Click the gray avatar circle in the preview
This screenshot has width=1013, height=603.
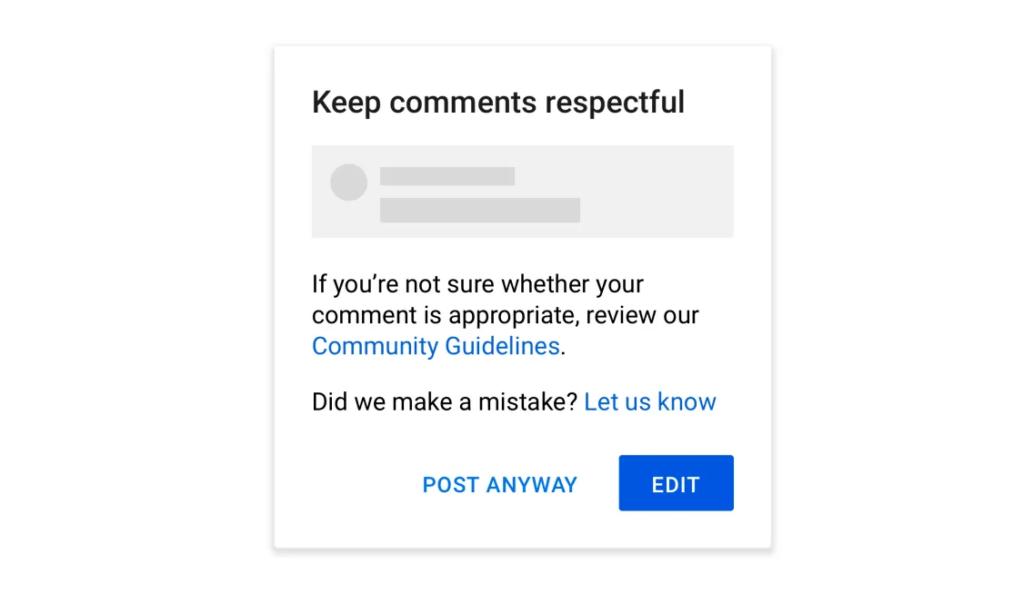point(349,182)
